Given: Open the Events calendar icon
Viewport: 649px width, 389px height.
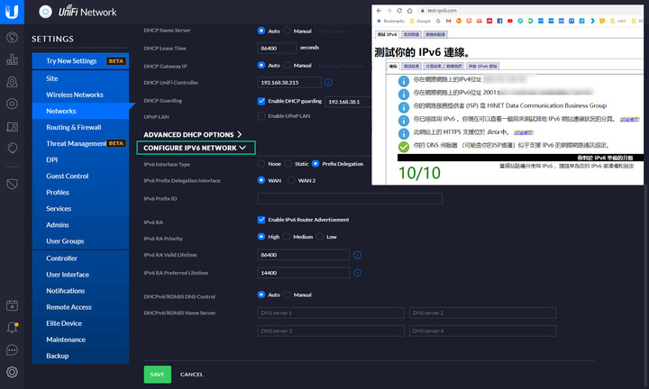Looking at the screenshot, I should click(12, 306).
